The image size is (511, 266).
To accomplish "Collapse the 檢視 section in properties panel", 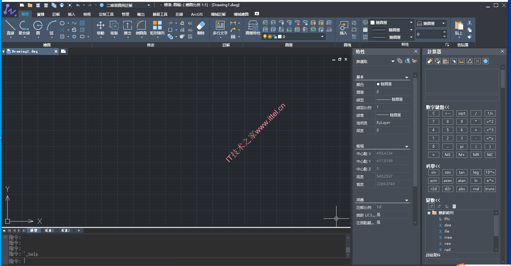I will pyautogui.click(x=407, y=147).
